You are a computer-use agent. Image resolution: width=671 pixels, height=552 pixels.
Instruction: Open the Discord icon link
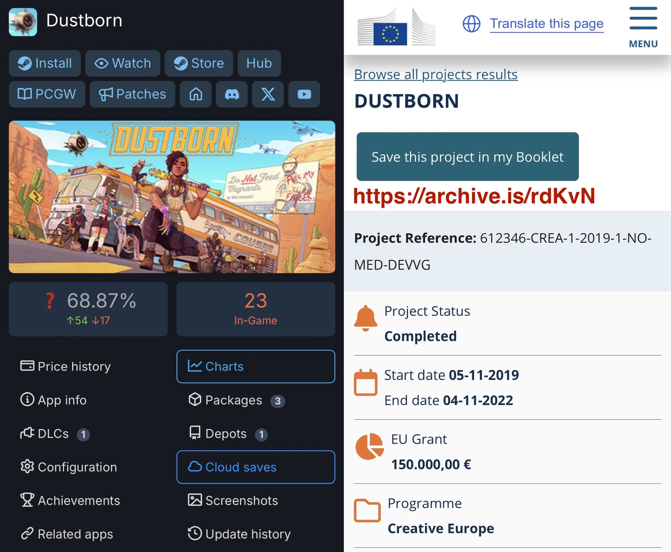232,94
